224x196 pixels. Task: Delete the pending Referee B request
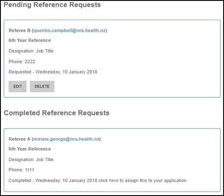(42, 86)
